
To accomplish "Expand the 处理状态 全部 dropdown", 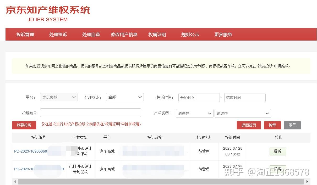I will [125, 97].
